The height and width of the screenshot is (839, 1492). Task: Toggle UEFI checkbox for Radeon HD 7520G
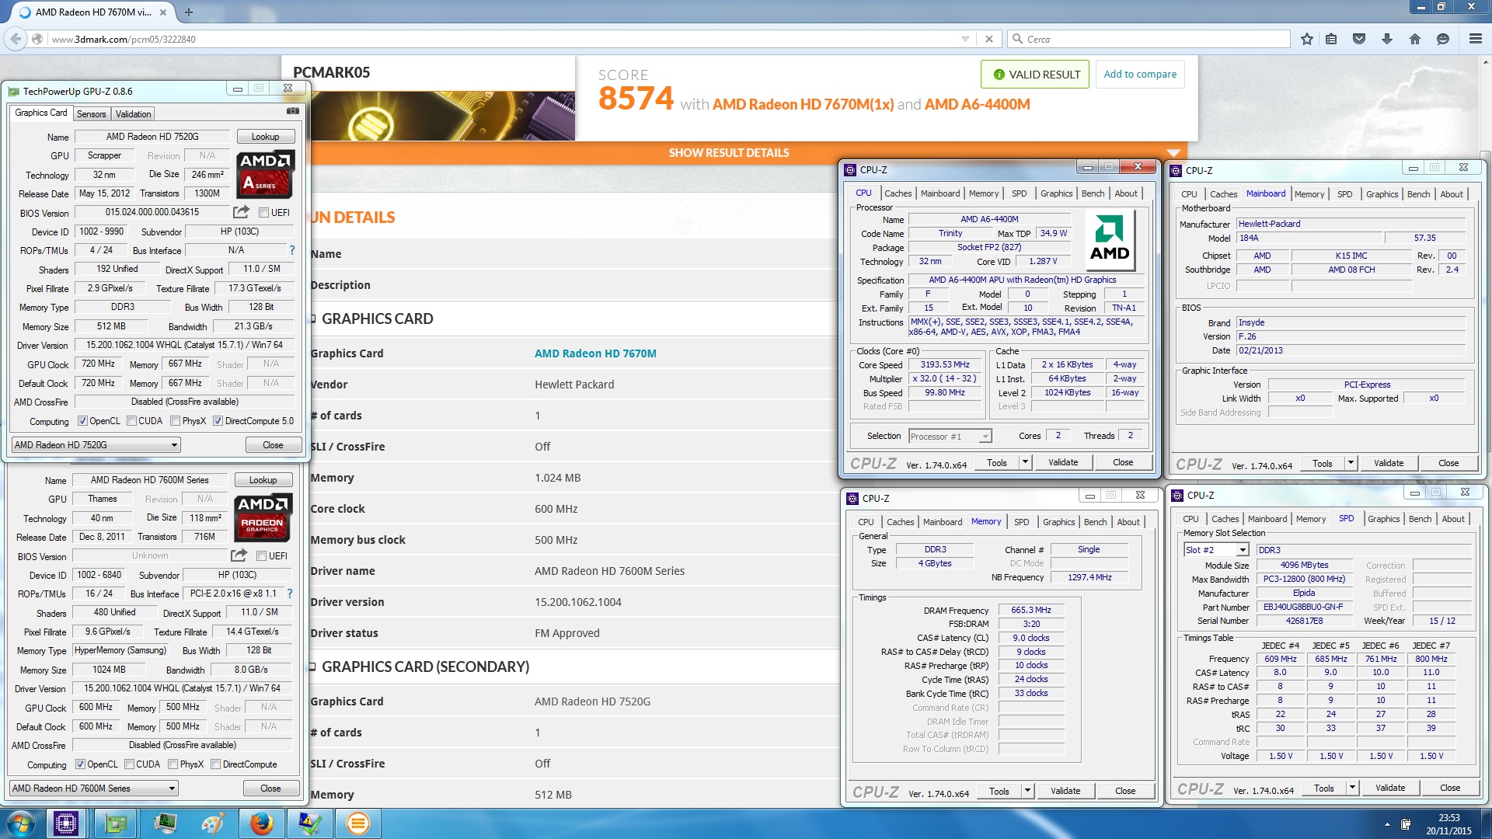[x=264, y=213]
